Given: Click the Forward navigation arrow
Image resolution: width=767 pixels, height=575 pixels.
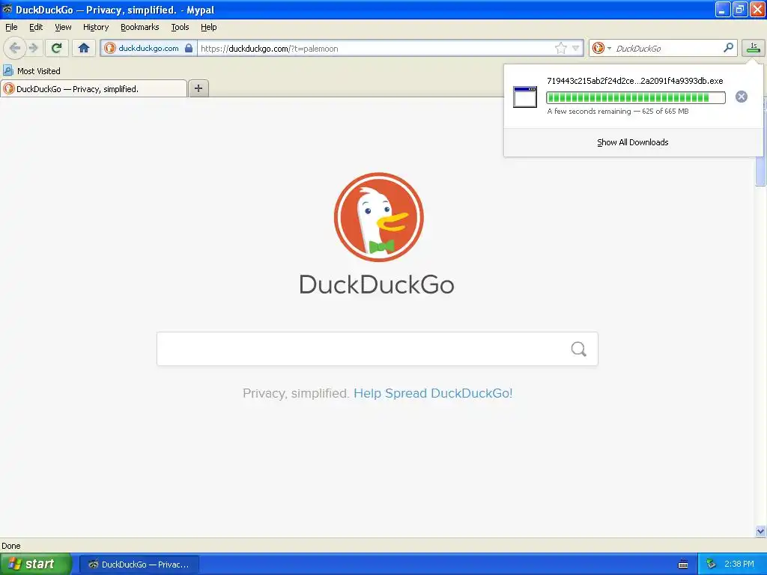Looking at the screenshot, I should (x=33, y=48).
